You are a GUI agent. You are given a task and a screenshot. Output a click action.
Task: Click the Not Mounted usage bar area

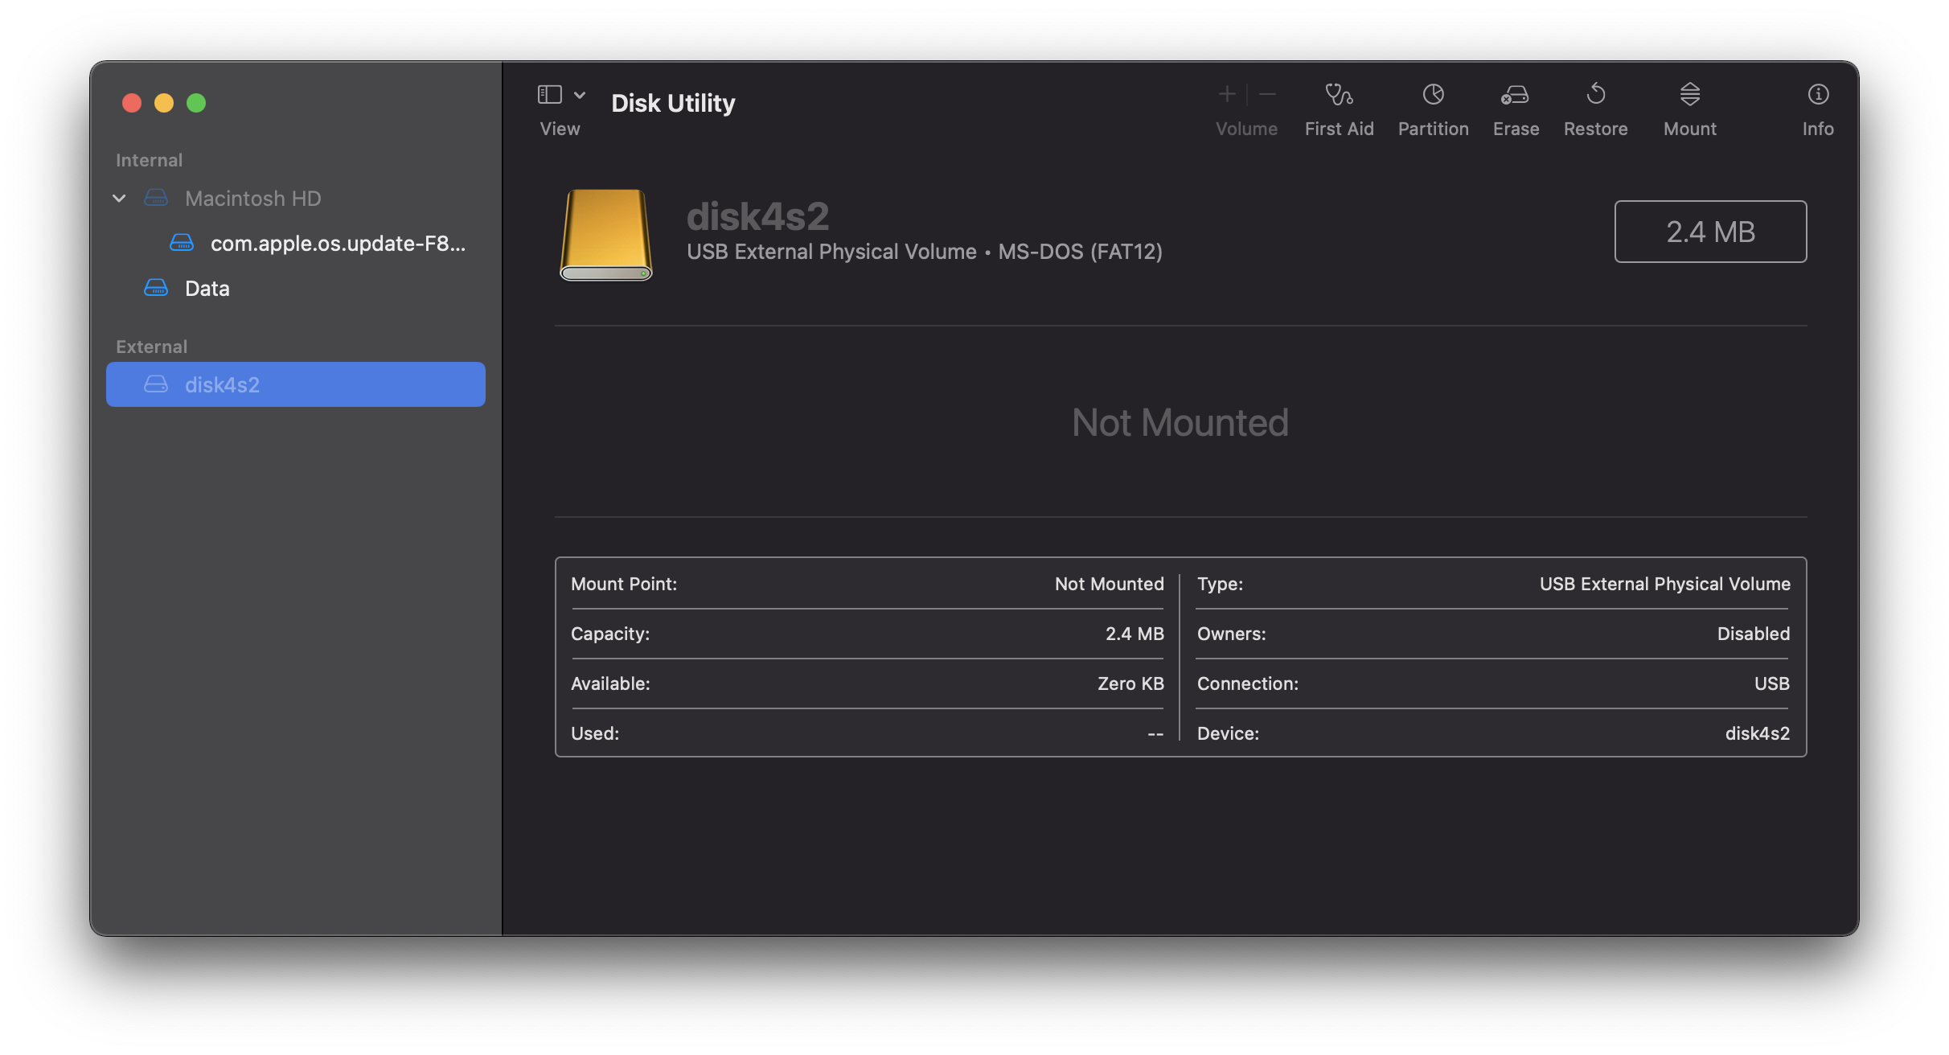pyautogui.click(x=1180, y=422)
